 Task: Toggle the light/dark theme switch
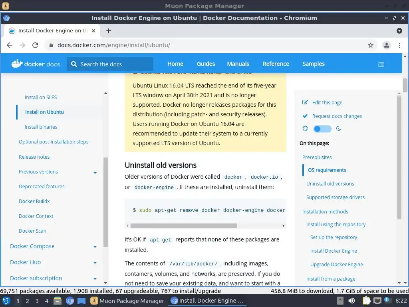pos(322,129)
